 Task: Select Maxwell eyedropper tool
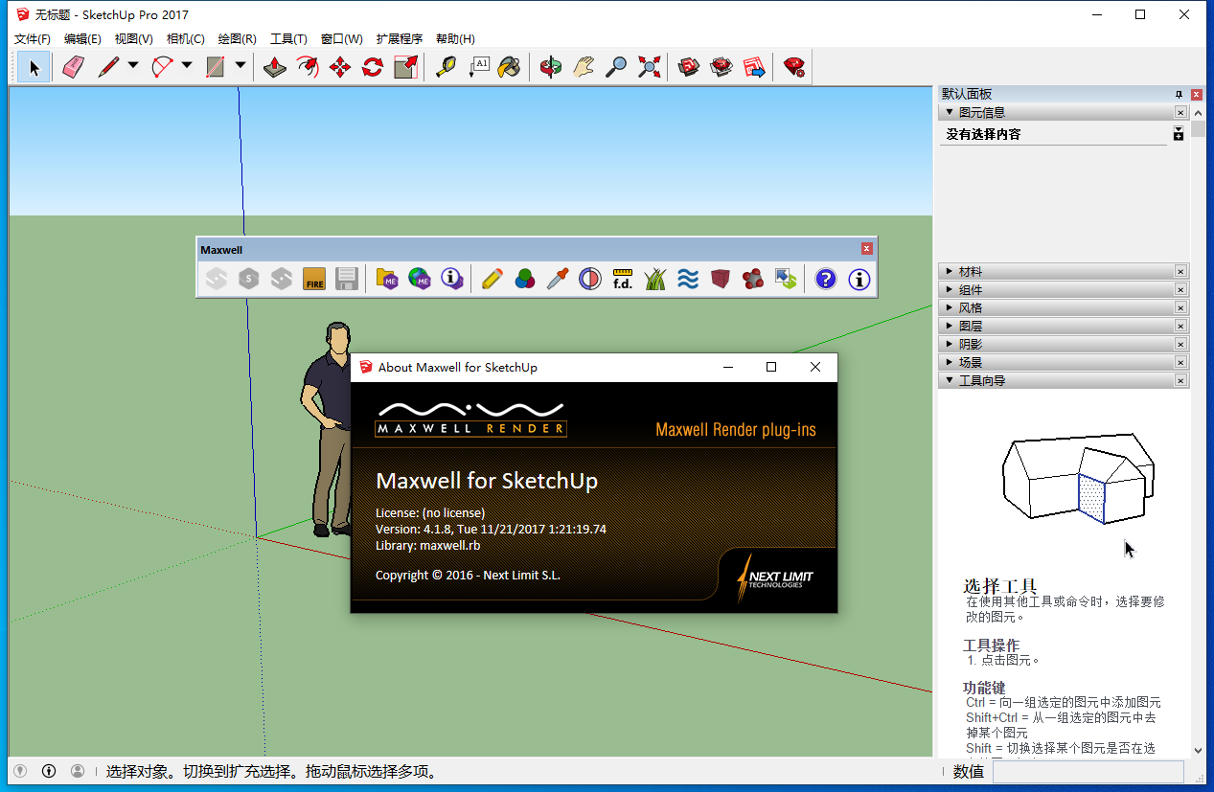point(558,279)
